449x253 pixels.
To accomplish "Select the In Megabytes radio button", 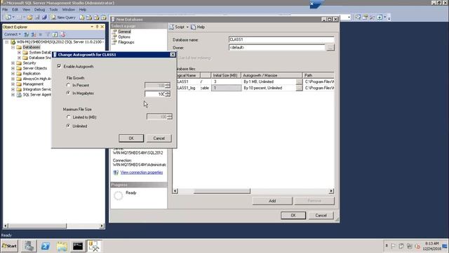I will click(68, 93).
